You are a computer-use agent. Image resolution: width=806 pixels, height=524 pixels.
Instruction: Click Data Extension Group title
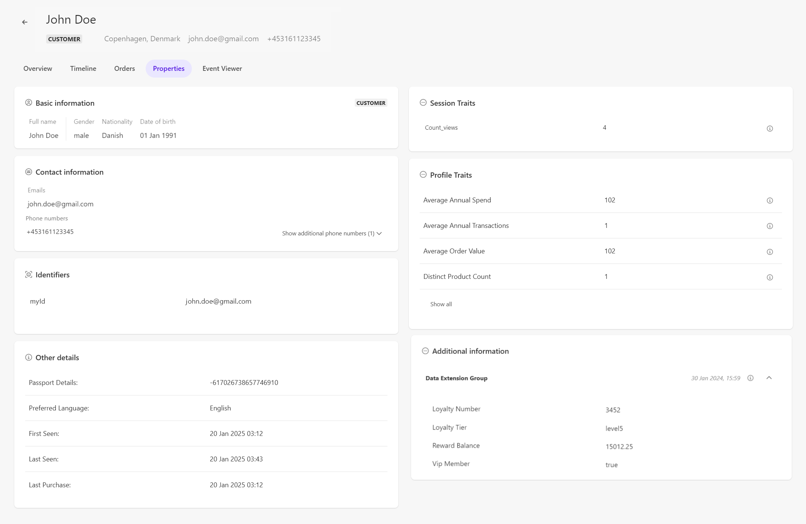[x=456, y=378]
